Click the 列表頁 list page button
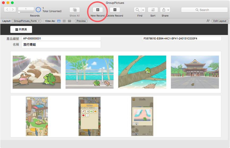This screenshot has width=230, height=148. pos(21,29)
